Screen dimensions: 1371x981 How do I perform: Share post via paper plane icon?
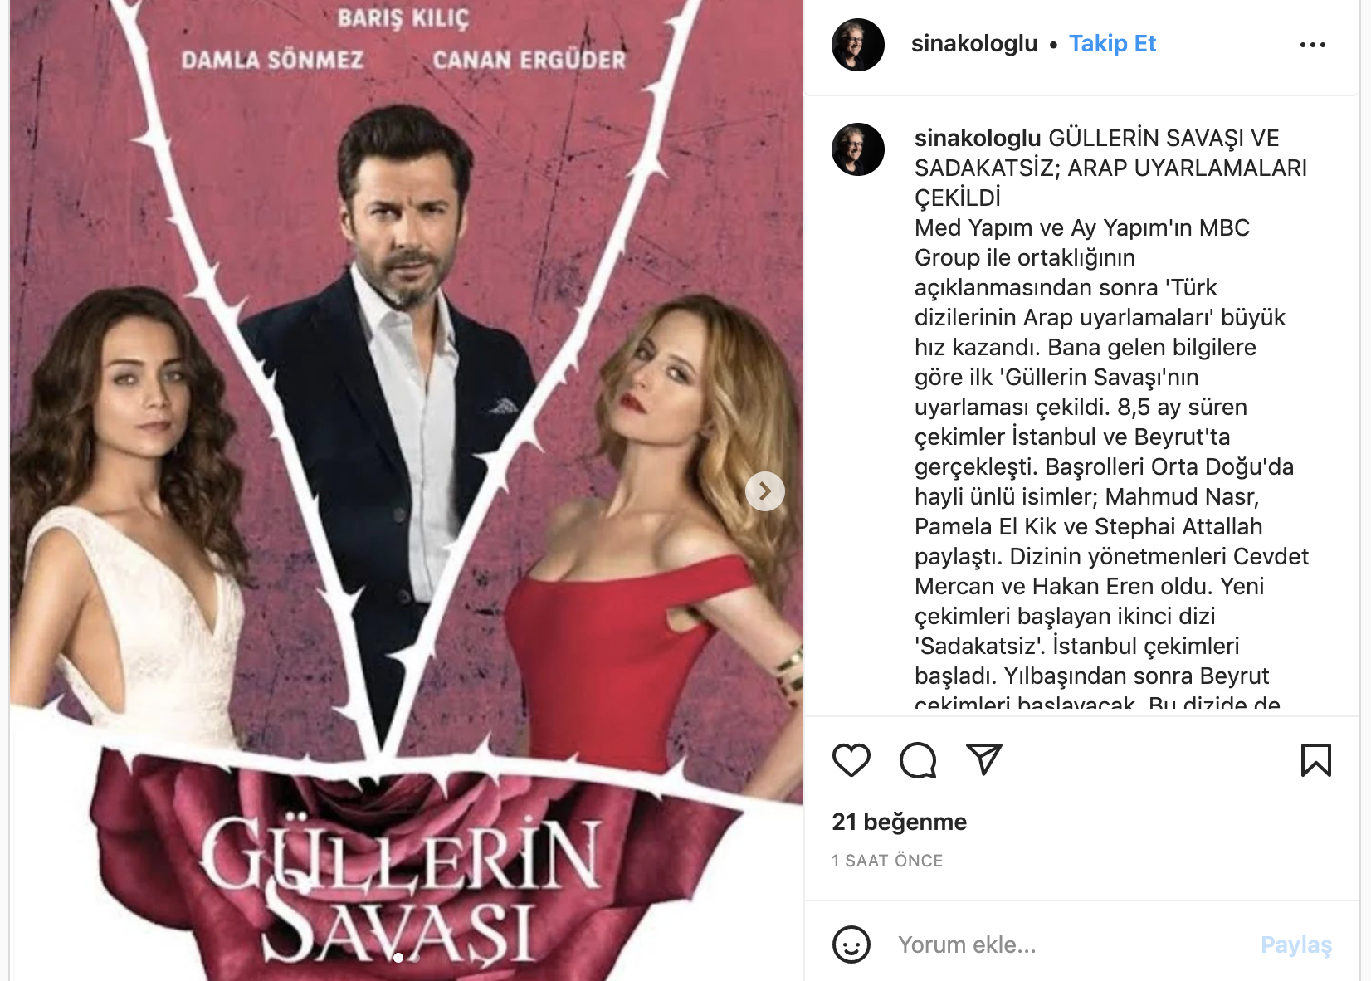(x=984, y=760)
